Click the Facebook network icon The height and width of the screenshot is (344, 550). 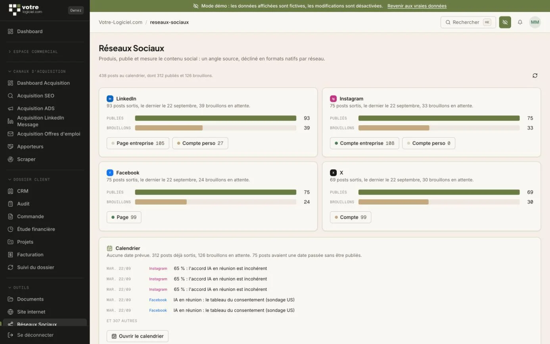[x=110, y=173]
